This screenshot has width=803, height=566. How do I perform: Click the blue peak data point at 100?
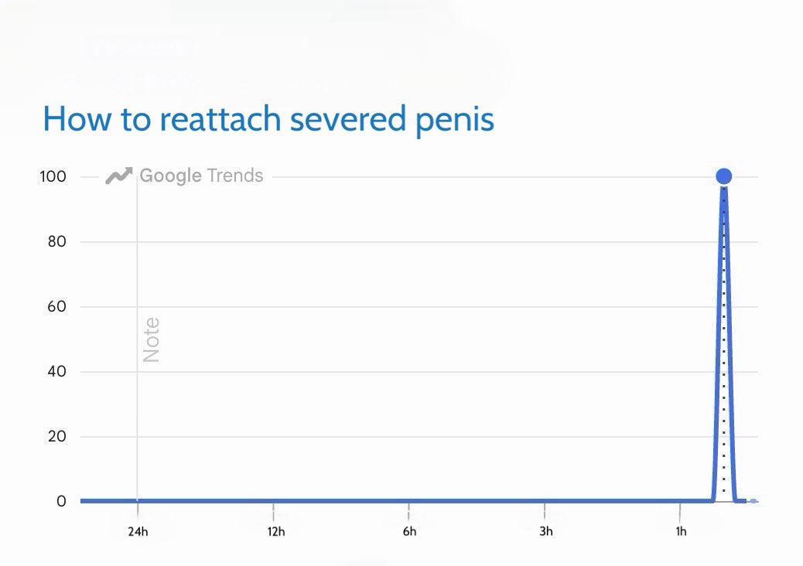coord(723,176)
